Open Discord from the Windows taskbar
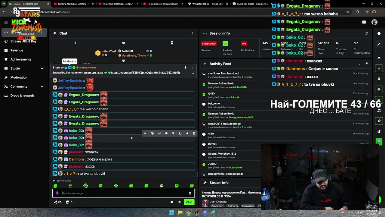 pos(205,212)
